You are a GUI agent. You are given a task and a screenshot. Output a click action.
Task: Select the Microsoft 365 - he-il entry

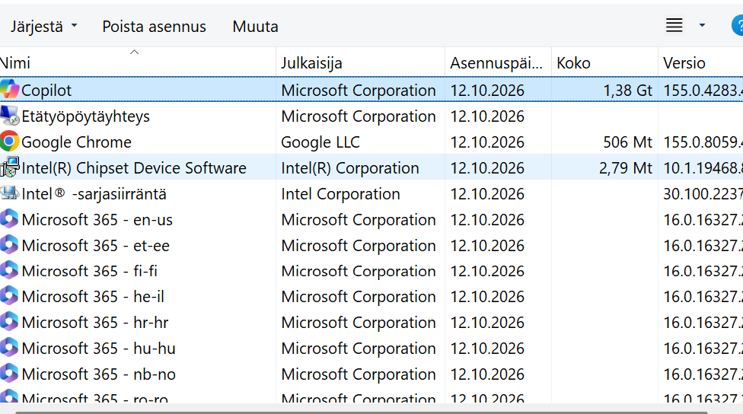[93, 297]
